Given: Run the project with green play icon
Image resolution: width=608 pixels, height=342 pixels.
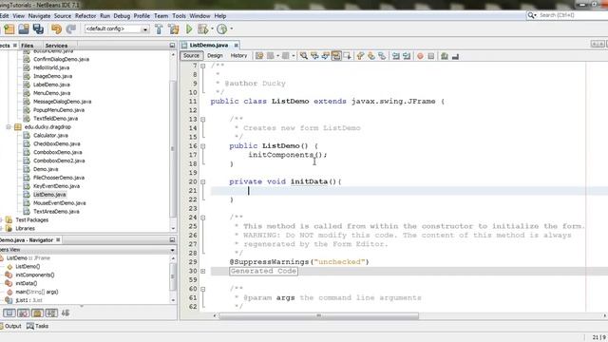Looking at the screenshot, I should 189,29.
